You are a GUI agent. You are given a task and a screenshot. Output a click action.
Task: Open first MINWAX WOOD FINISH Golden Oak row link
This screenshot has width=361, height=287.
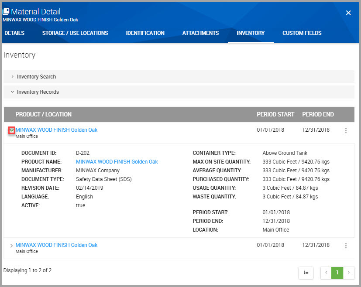pyautogui.click(x=56, y=130)
